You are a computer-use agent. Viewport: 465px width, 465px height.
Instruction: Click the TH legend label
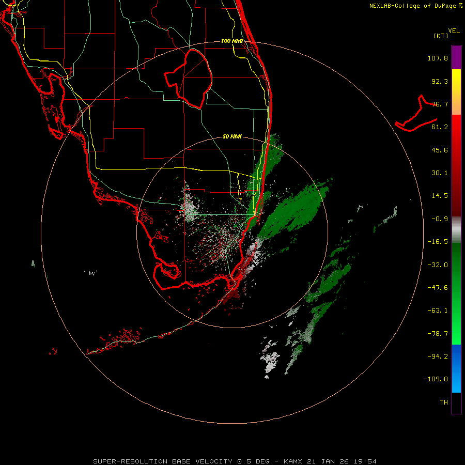pos(444,402)
